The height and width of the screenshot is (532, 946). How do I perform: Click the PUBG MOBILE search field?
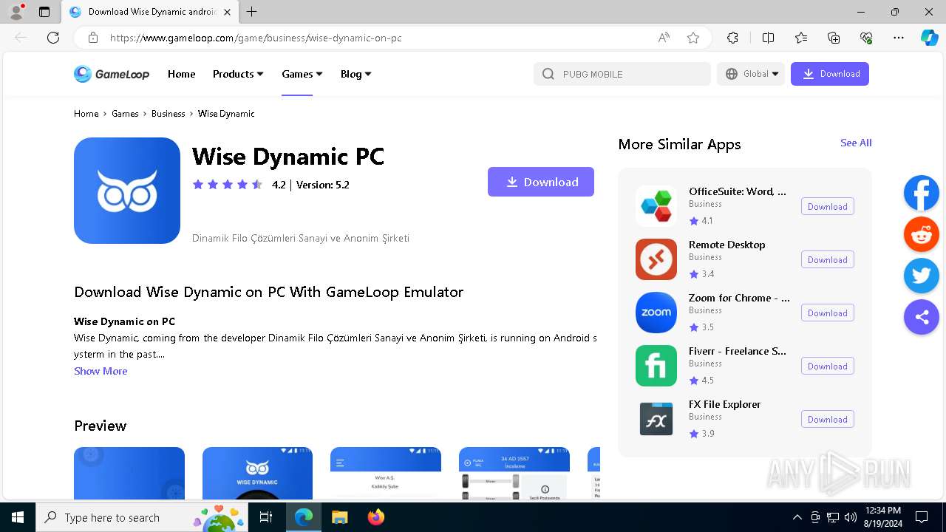click(622, 74)
